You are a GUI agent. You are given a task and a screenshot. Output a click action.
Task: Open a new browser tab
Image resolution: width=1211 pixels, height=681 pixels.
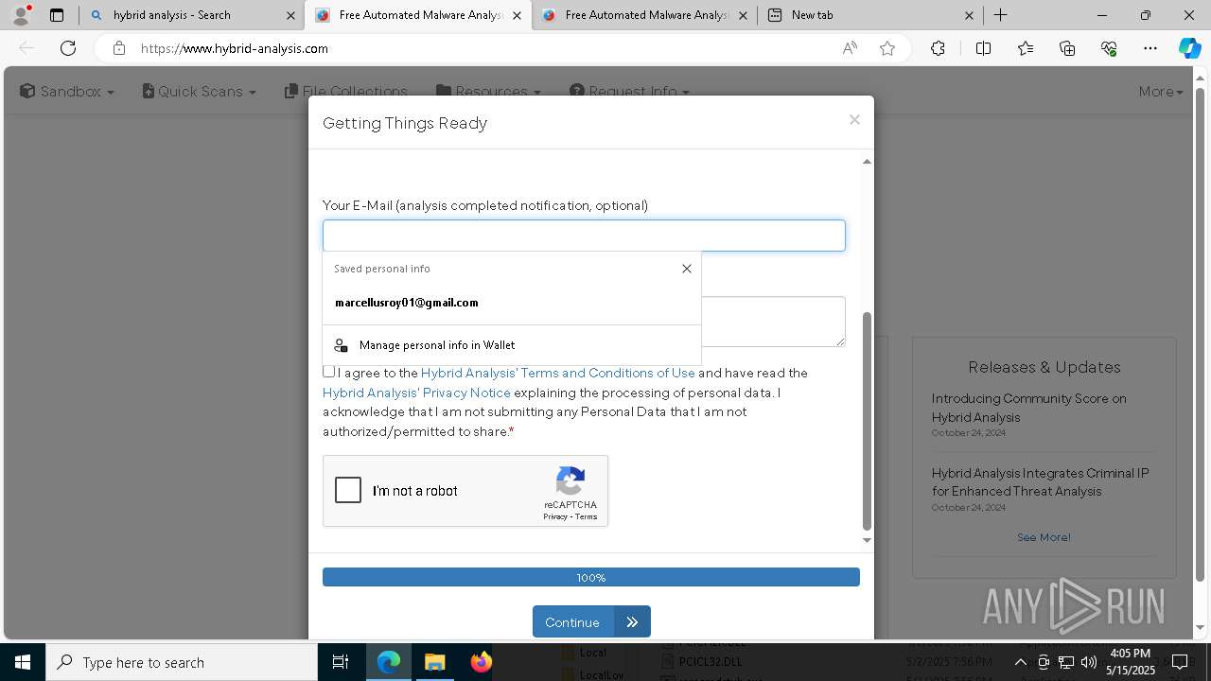(x=1000, y=15)
